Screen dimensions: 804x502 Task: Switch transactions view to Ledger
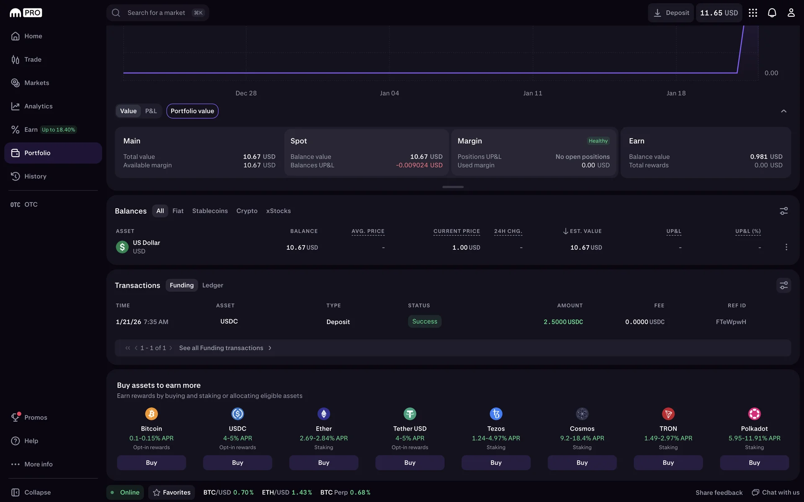pyautogui.click(x=212, y=285)
